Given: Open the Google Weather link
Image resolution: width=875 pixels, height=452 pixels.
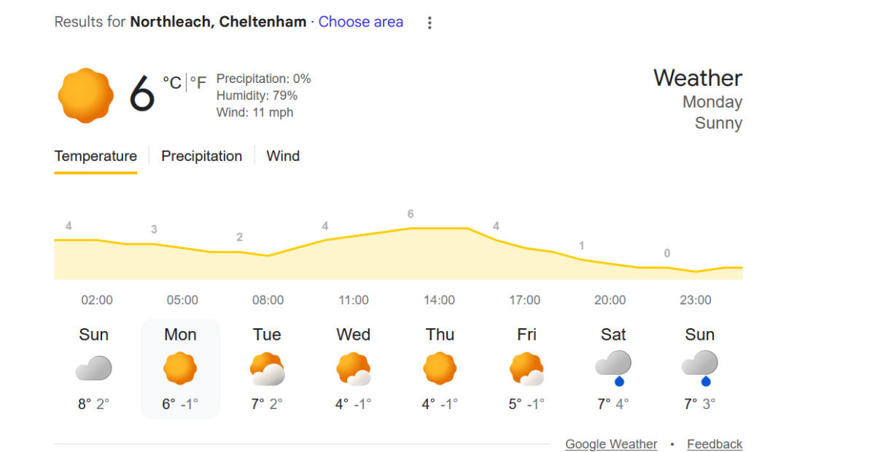Looking at the screenshot, I should click(611, 444).
